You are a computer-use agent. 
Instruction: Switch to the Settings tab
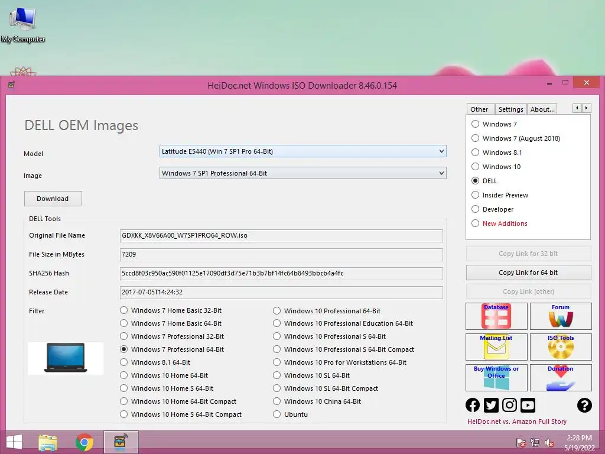coord(510,109)
